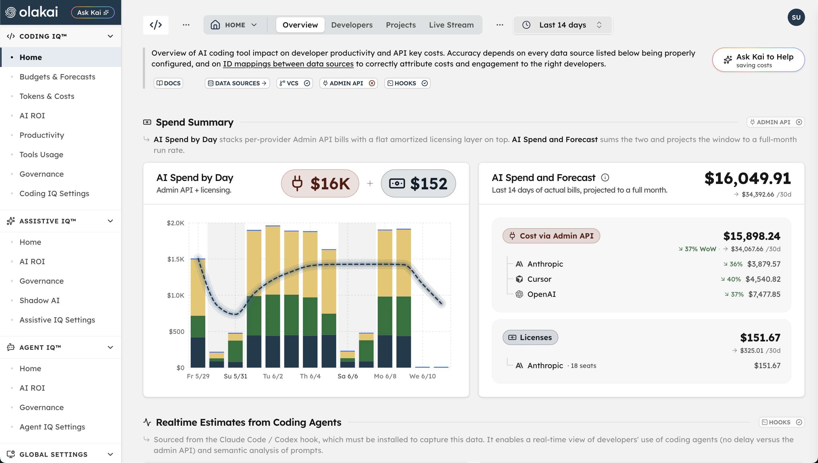The image size is (818, 463).
Task: Open the SU user avatar menu
Action: click(x=796, y=17)
